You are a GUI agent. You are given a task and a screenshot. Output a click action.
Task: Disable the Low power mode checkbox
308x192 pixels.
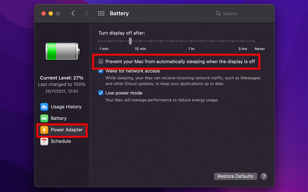[101, 93]
